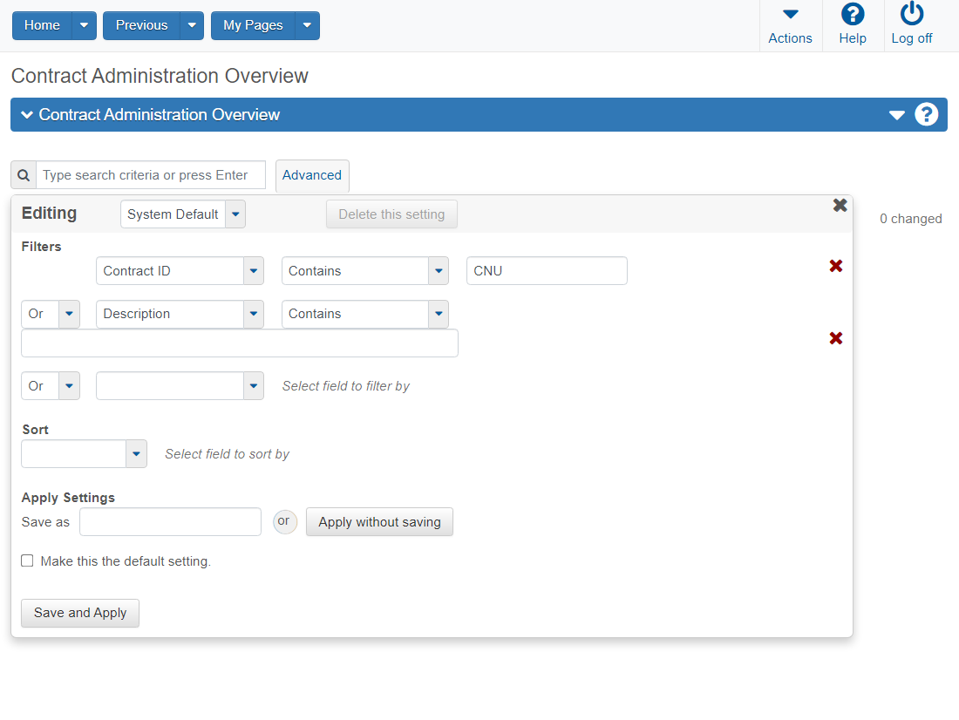Open the empty filter field dropdown
Viewport: 959px width, 720px height.
point(254,386)
